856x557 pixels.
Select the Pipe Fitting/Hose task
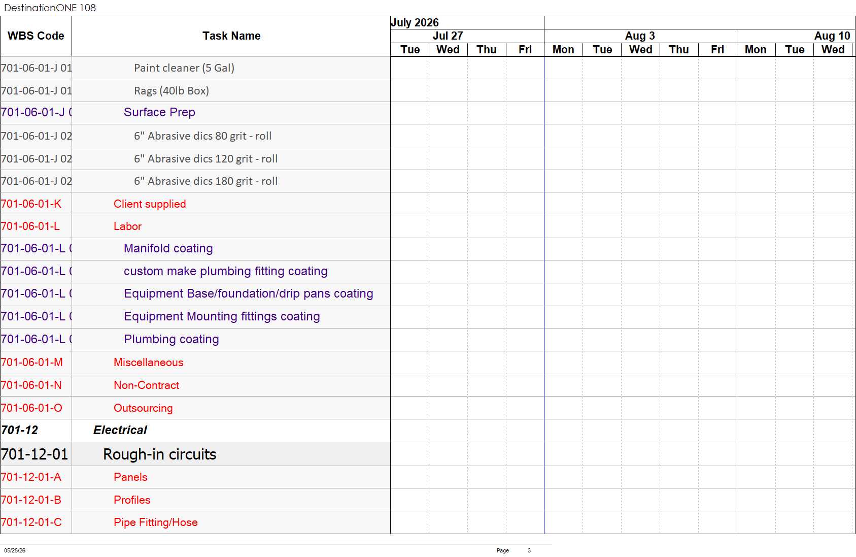tap(156, 522)
